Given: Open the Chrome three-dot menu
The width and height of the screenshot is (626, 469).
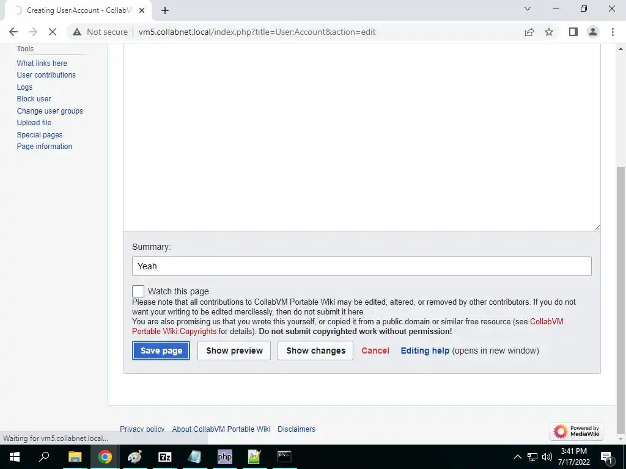Looking at the screenshot, I should coord(613,32).
